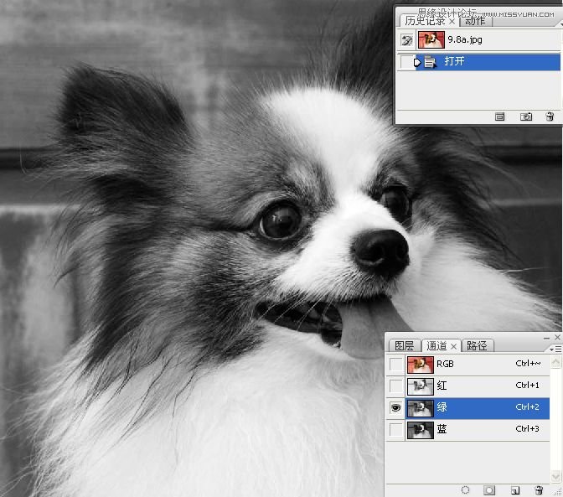Screen dimensions: 563x497
Task: Click the 绿 channel thumbnail
Action: pyautogui.click(x=420, y=408)
